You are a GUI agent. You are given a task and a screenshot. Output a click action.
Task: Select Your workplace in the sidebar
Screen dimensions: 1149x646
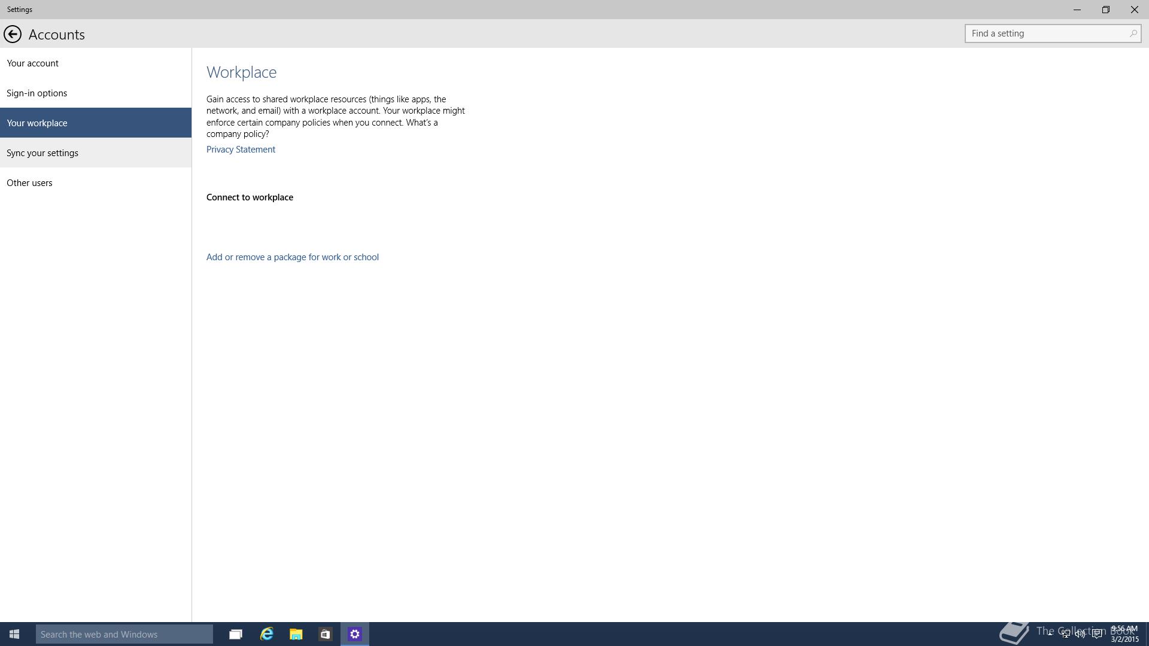(x=96, y=123)
